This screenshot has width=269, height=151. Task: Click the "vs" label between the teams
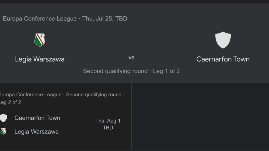(131, 57)
